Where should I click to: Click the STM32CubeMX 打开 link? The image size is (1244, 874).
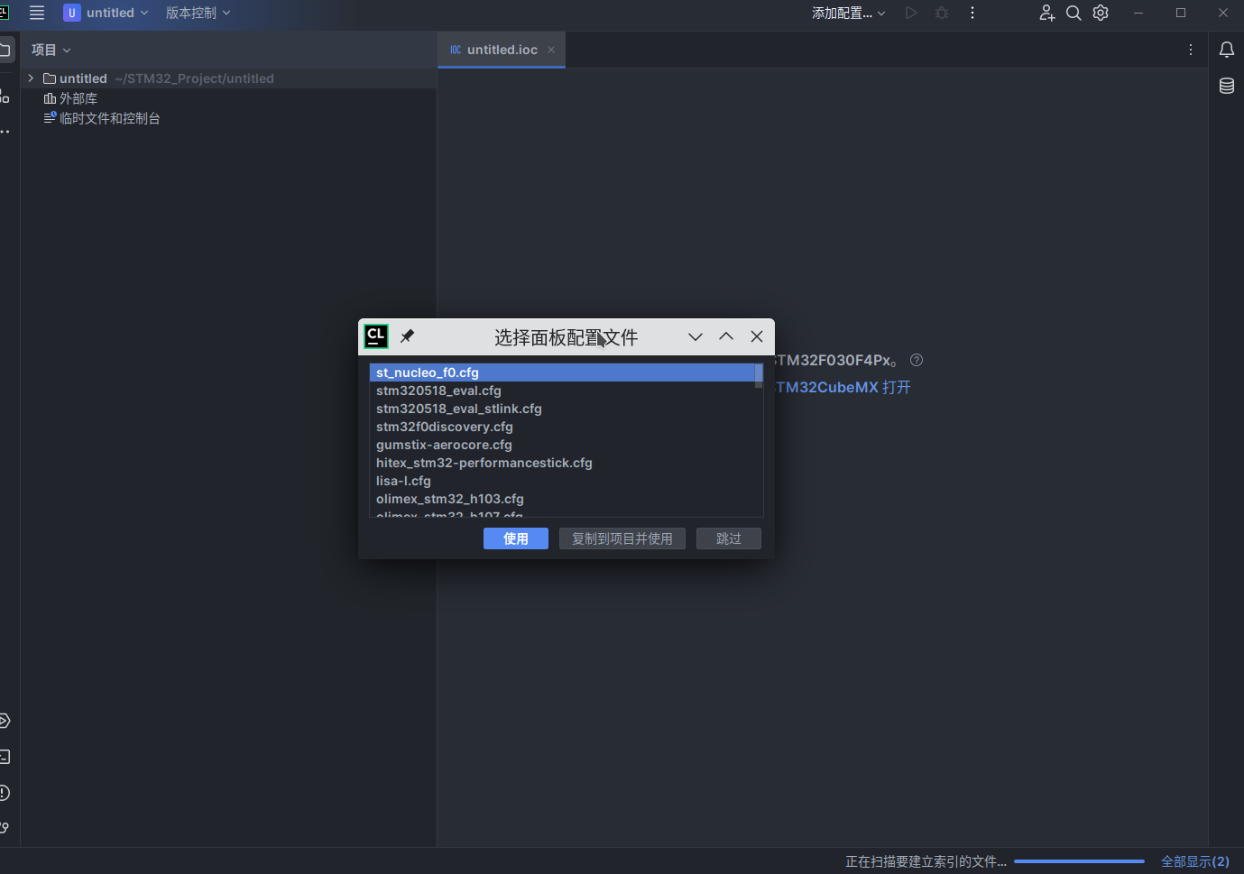[843, 387]
